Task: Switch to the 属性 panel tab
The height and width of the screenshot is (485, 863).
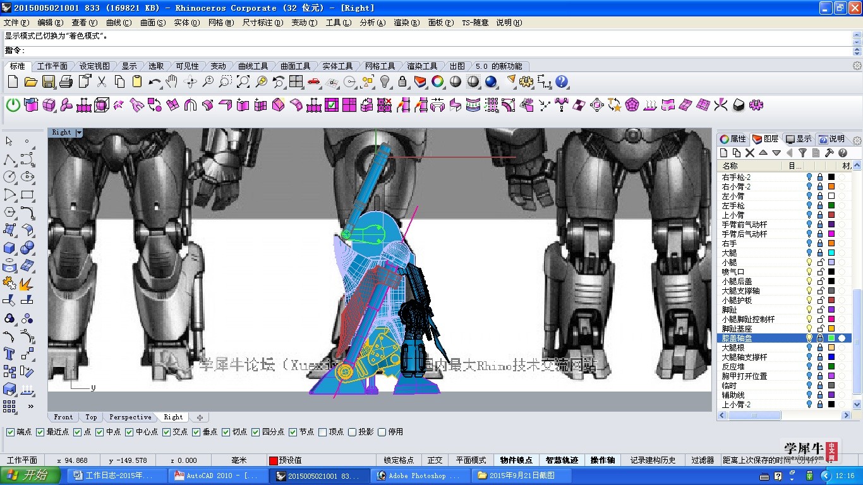Action: [x=733, y=139]
